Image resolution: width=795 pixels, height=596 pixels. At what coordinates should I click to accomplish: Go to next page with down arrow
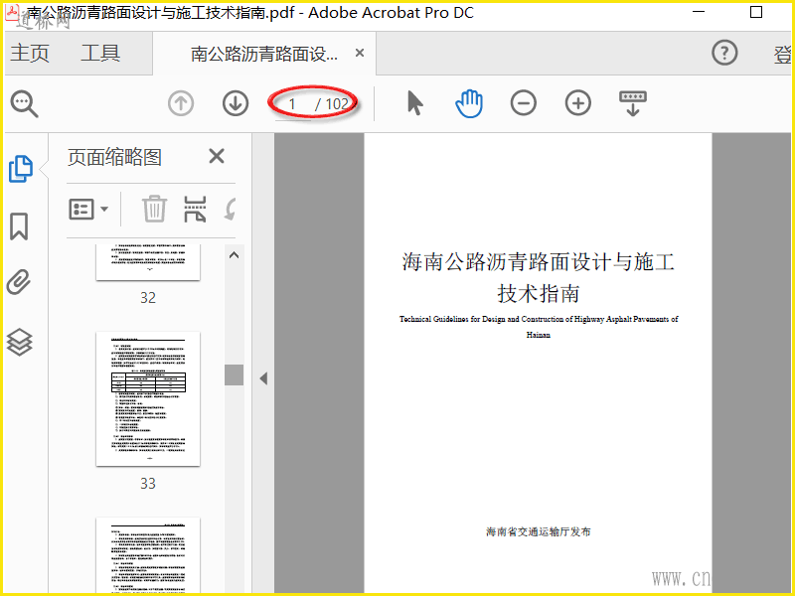click(x=236, y=103)
